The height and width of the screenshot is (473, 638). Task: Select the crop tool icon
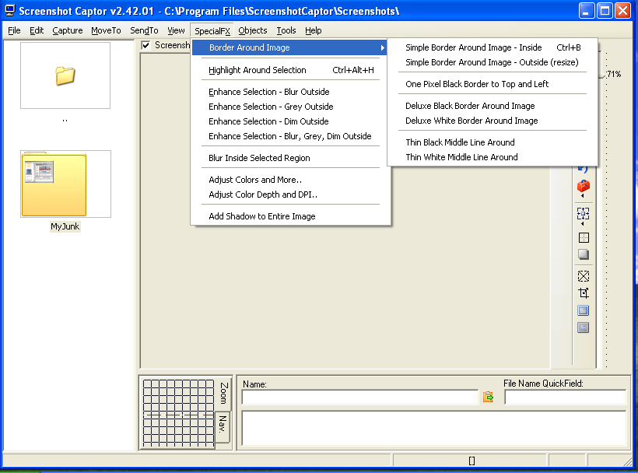coord(584,293)
